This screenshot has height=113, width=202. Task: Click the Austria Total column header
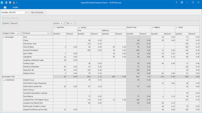[139, 29]
